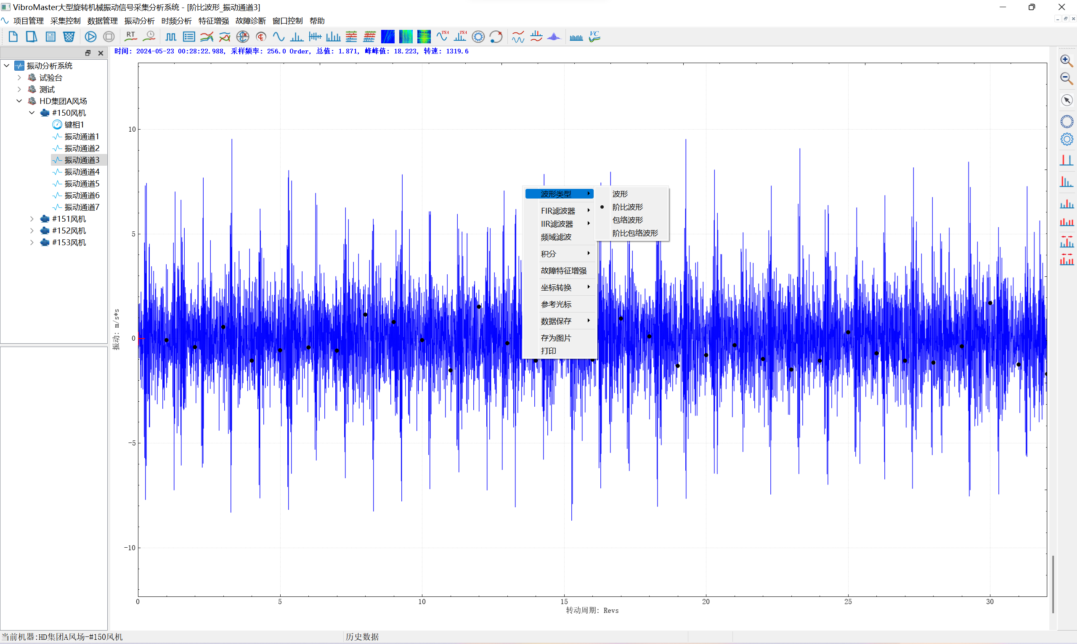The image size is (1077, 644).
Task: Collapse the HD集团A风场 tree node
Action: tap(19, 101)
